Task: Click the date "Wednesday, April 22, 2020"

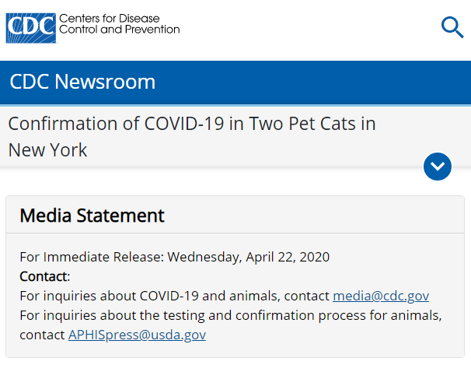Action: [249, 257]
